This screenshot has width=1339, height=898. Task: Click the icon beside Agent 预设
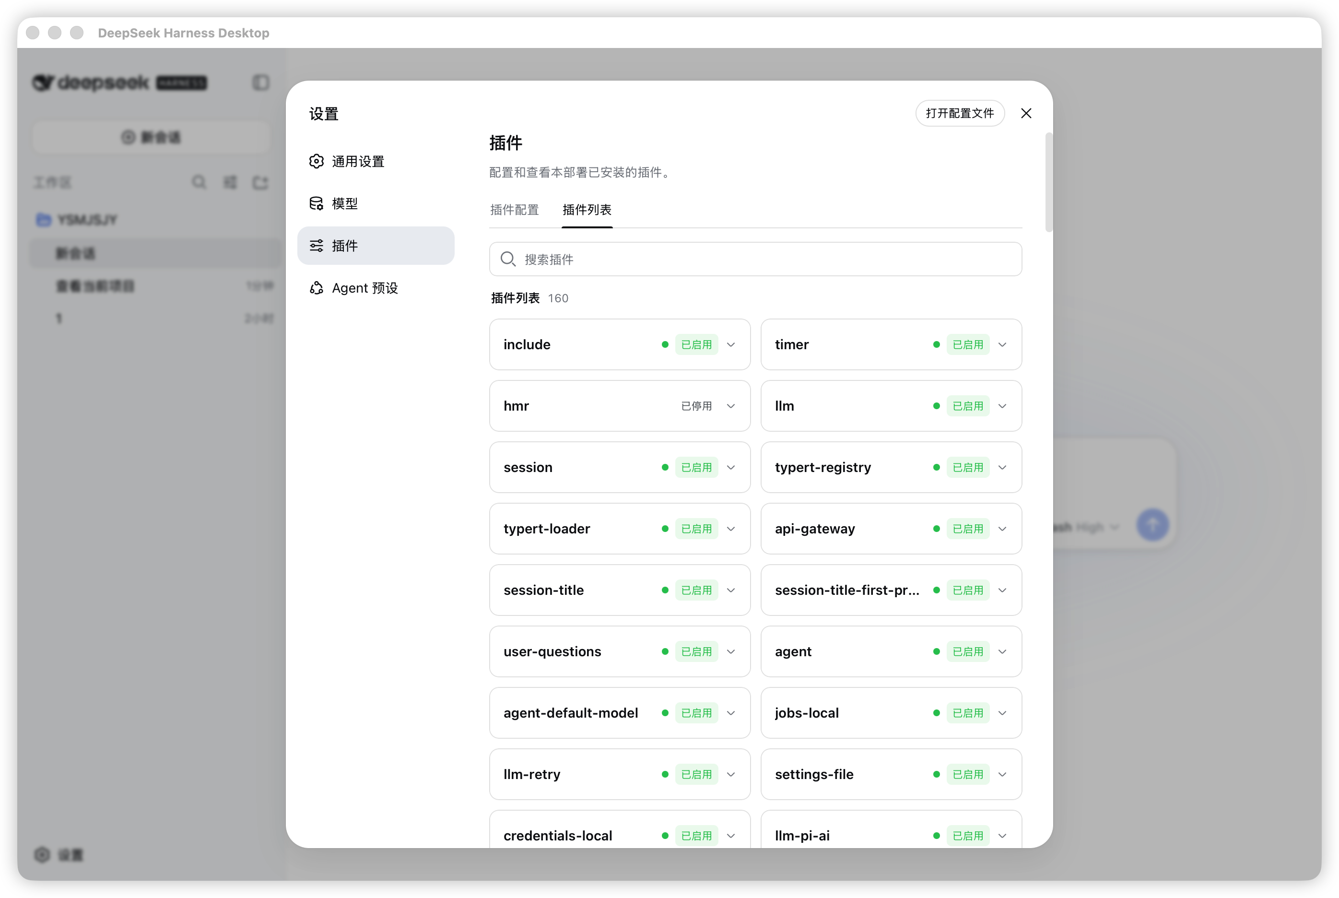click(317, 288)
